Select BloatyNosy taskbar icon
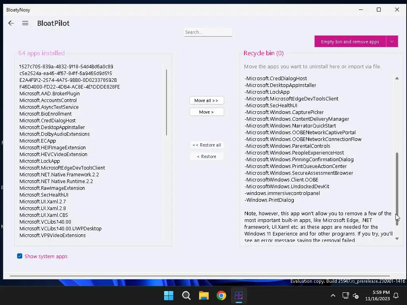This screenshot has height=305, width=407. tap(238, 295)
